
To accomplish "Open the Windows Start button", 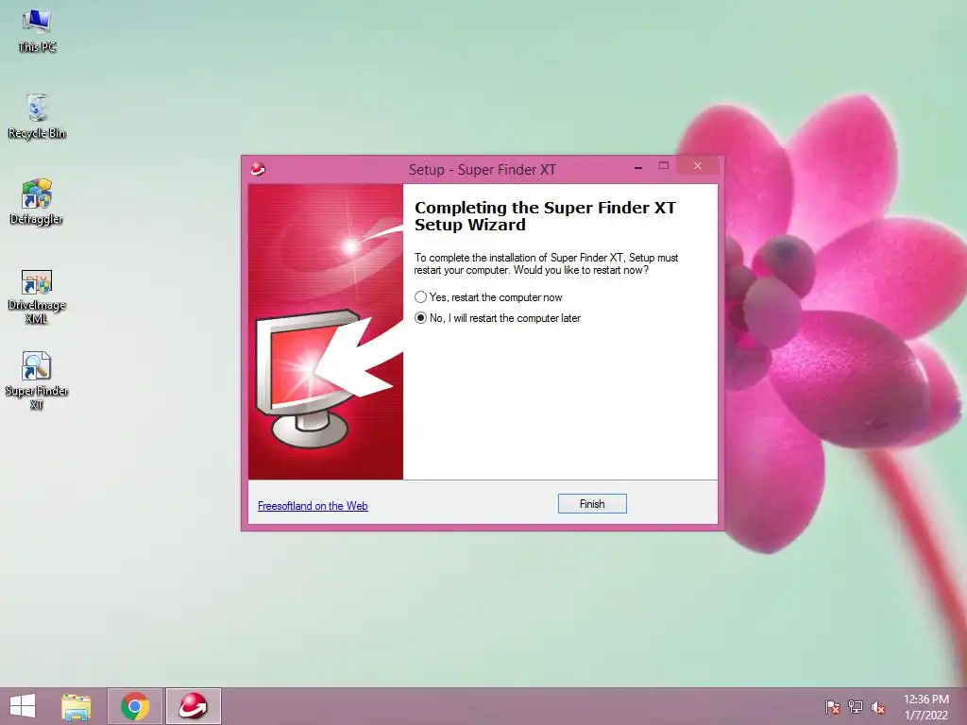I will point(23,706).
